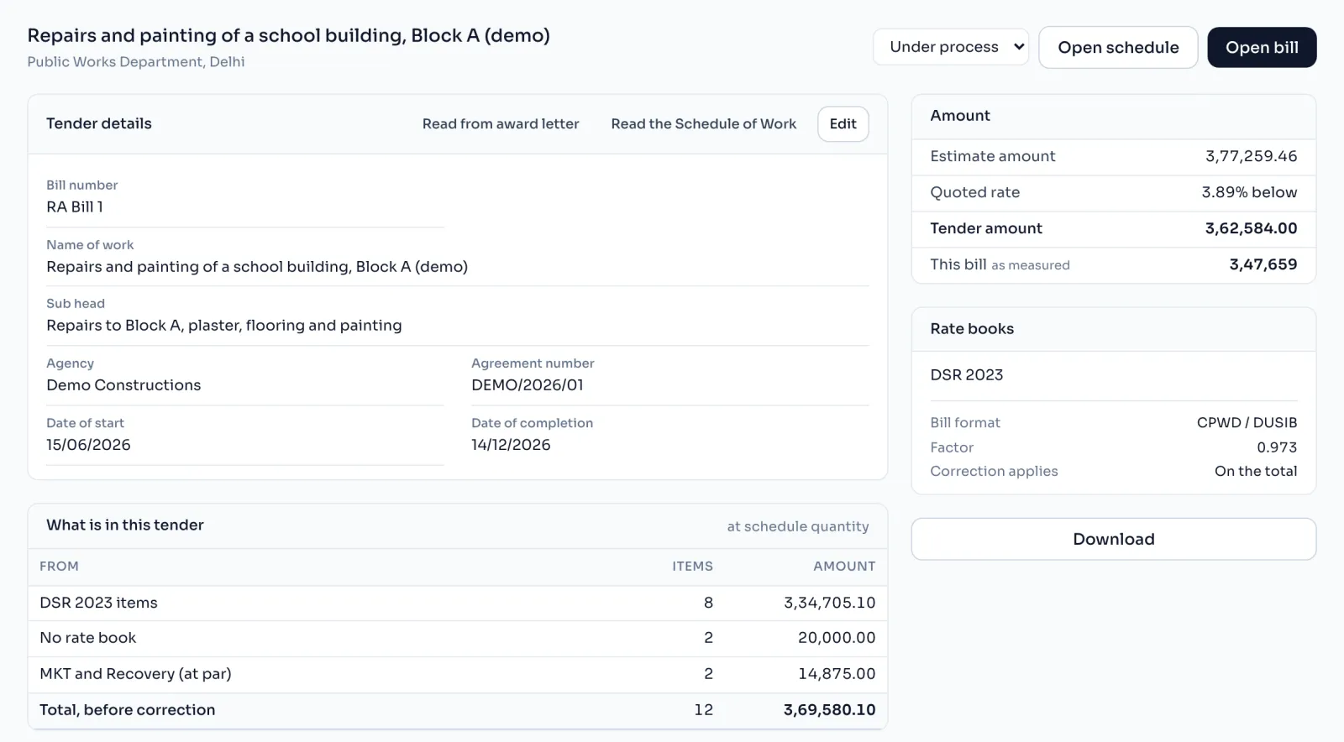Click the Sub head field text

(224, 326)
